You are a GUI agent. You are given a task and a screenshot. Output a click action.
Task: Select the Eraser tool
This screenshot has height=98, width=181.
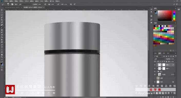click(x=2, y=35)
